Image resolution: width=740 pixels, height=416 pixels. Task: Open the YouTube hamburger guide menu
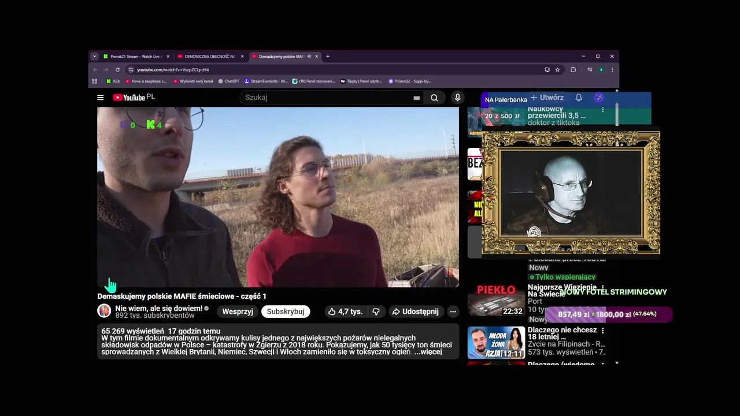[x=101, y=98]
